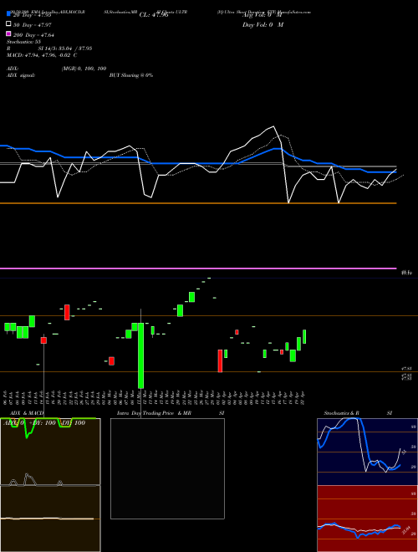Click the '(MGR) 0, 100, 100' text
The width and height of the screenshot is (418, 552).
[84, 69]
